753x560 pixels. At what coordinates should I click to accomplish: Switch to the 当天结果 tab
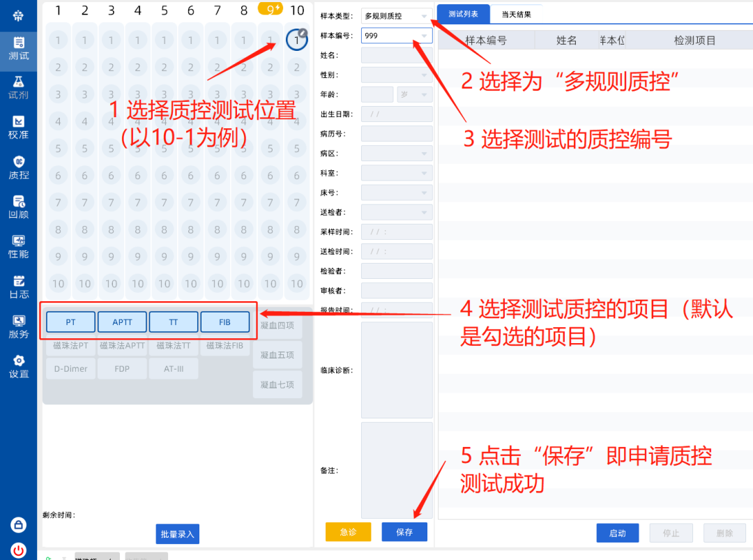pos(517,14)
